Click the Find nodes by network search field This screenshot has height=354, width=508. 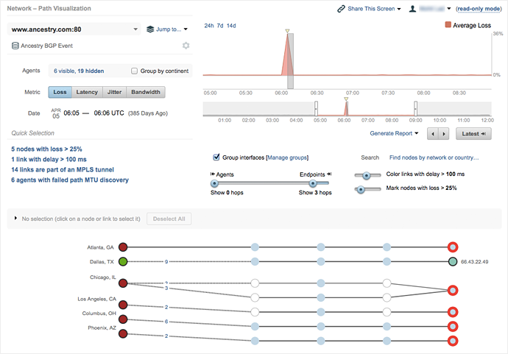coord(434,157)
